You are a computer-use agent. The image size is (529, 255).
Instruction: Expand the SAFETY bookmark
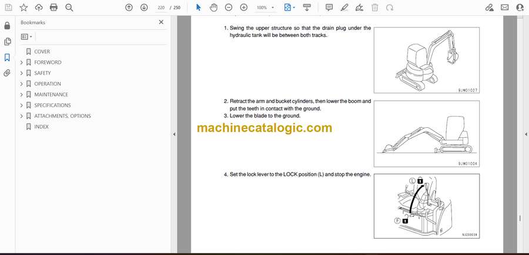(x=22, y=73)
